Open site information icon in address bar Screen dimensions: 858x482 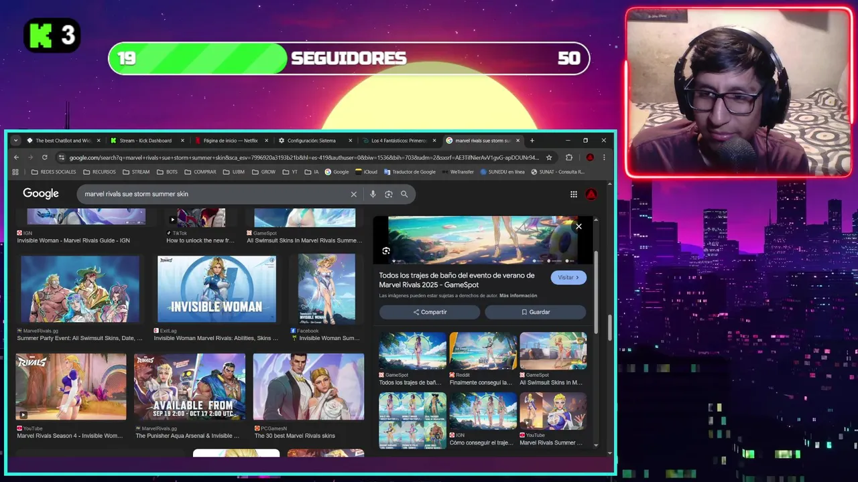pyautogui.click(x=61, y=157)
